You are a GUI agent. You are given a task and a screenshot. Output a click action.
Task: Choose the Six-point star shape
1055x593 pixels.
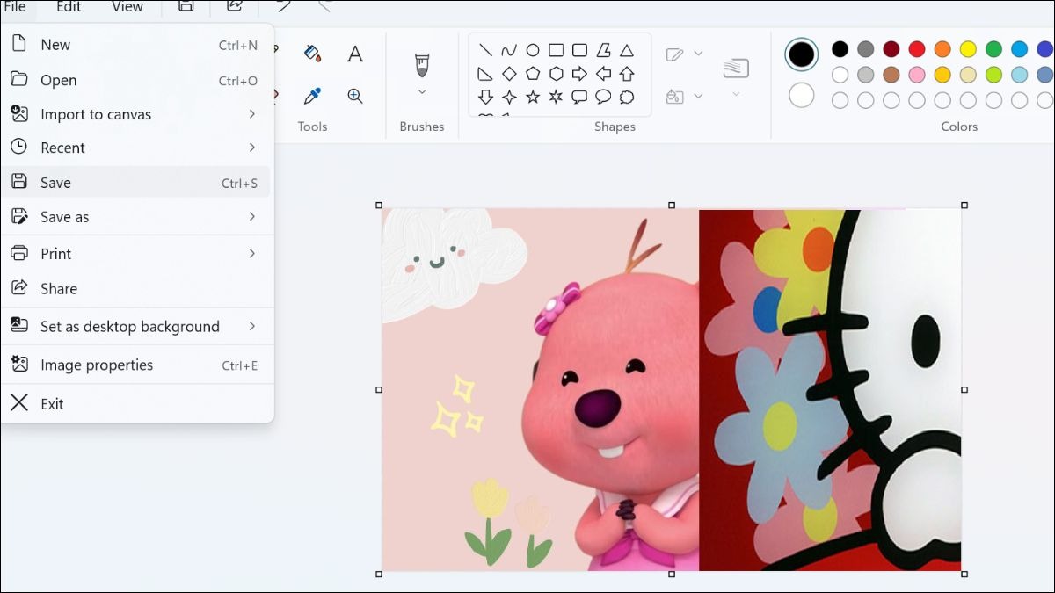coord(557,97)
